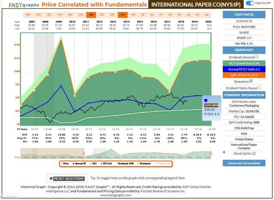Click the Dividends Declared green swatch
The height and width of the screenshot is (200, 274).
point(256,57)
